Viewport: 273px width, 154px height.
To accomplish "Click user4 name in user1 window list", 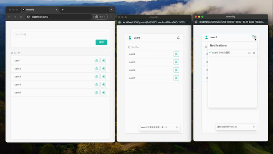I will click(x=132, y=70).
